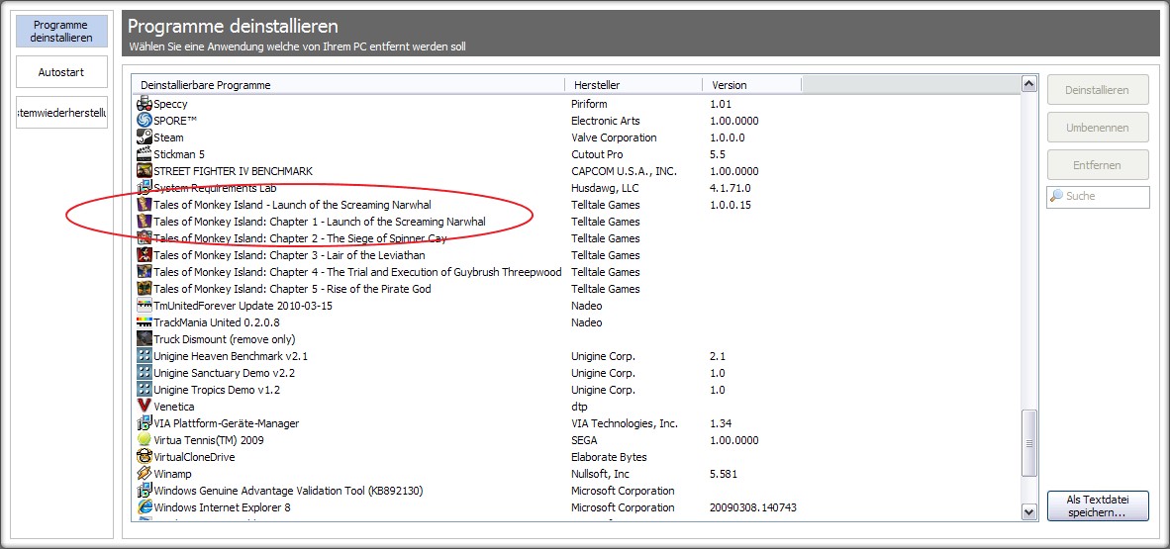This screenshot has width=1170, height=549.
Task: Click the scrollbar up arrow
Action: [x=1029, y=83]
